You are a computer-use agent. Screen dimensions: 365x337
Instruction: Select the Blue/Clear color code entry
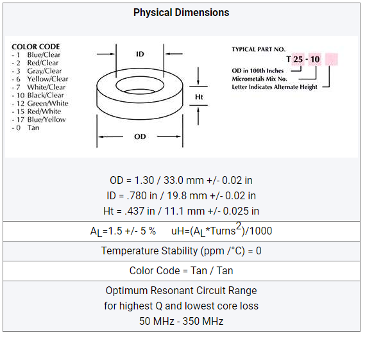click(x=36, y=55)
